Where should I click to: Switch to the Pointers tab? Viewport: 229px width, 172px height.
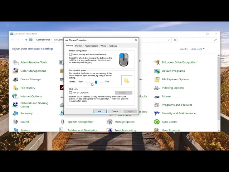(79, 46)
